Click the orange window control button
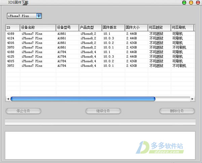 tap(191, 3)
